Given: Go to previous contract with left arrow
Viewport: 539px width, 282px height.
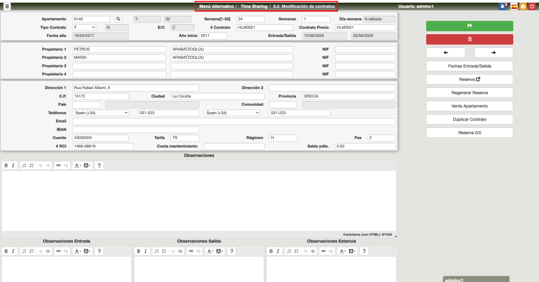Looking at the screenshot, I should pyautogui.click(x=445, y=53).
